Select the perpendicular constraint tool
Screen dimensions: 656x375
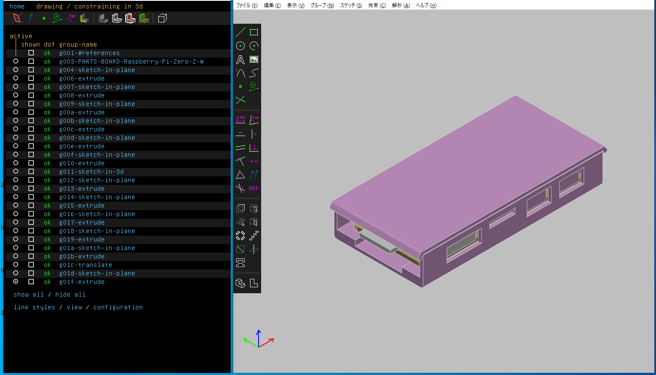(254, 148)
